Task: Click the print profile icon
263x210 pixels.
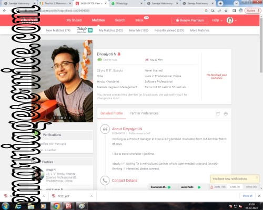Action: click(226, 114)
